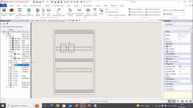Click Add a manufacturer part wrench icon
The width and height of the screenshot is (193, 108).
58,10
